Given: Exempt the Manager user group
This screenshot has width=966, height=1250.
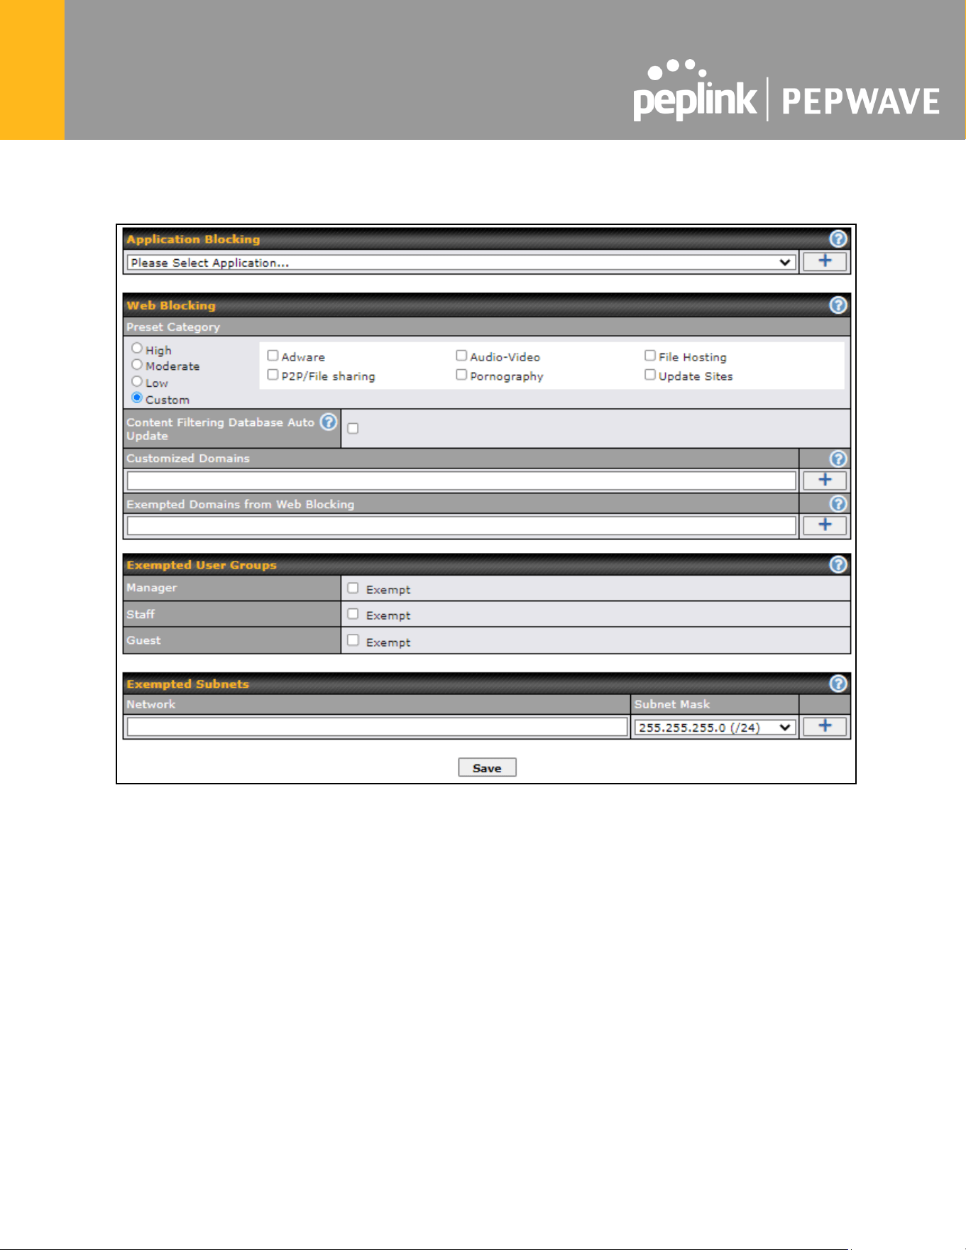Looking at the screenshot, I should click(353, 588).
